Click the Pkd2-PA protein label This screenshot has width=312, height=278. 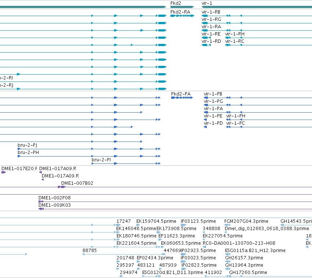[x=181, y=94]
